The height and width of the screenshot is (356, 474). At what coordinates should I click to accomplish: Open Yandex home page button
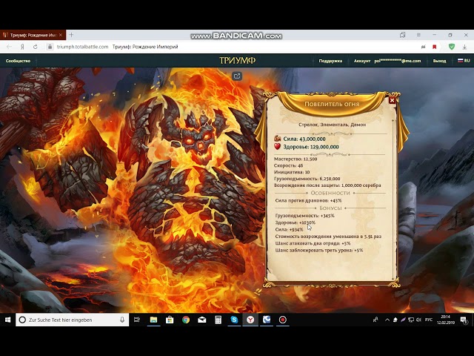[22, 47]
